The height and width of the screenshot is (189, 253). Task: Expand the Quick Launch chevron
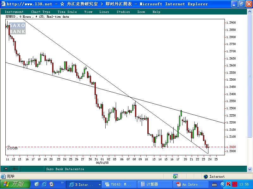(62, 183)
